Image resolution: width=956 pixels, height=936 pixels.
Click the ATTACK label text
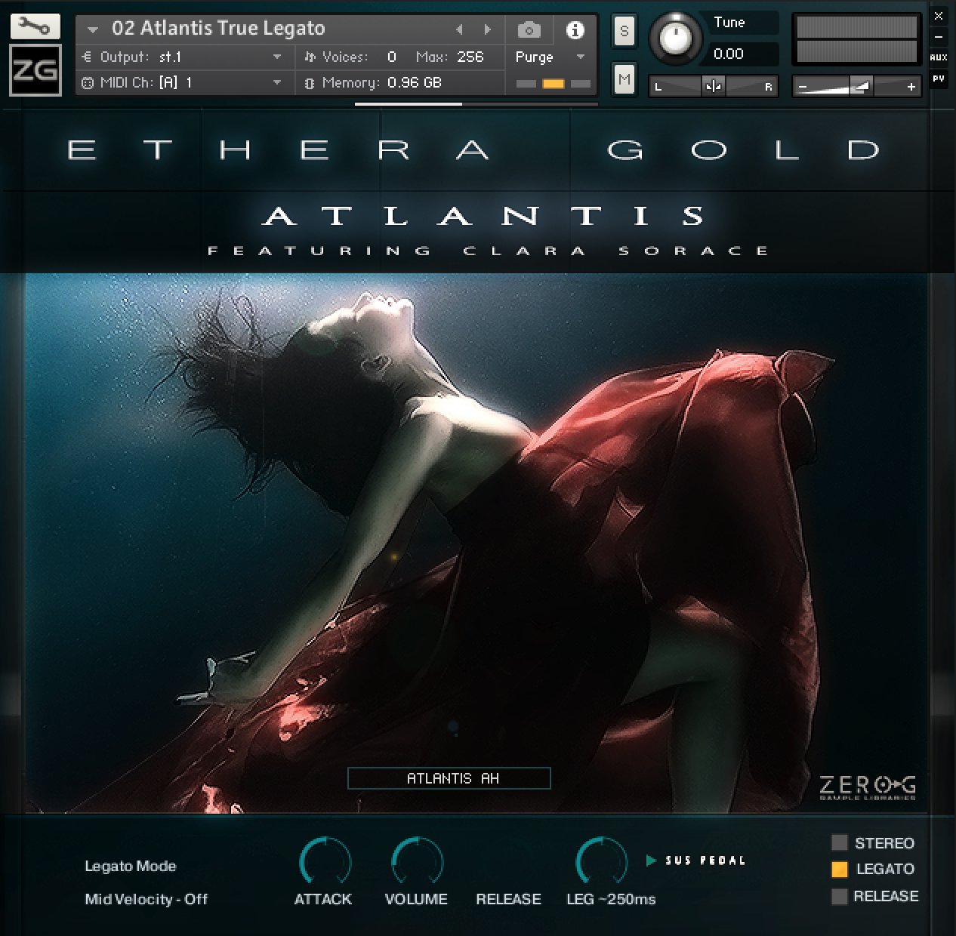coord(323,899)
